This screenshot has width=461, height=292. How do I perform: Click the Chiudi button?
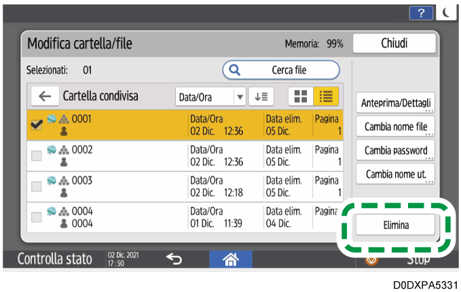[x=394, y=43]
